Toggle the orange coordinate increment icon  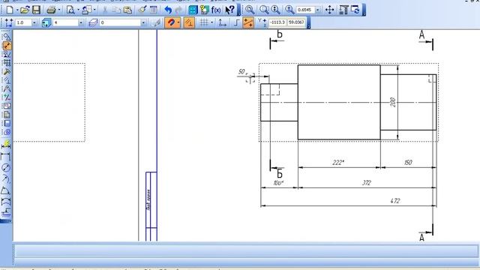tap(248, 22)
